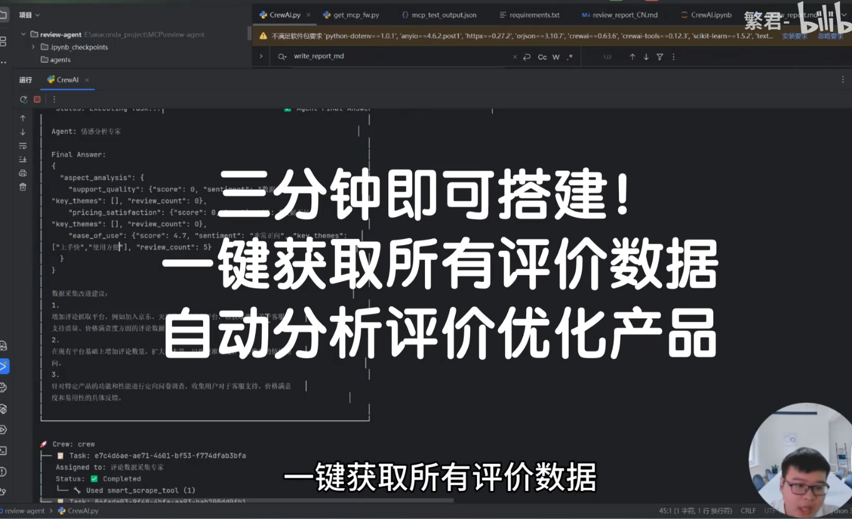Image resolution: width=852 pixels, height=519 pixels.
Task: Click 忽略要求 ignore requirements link
Action: (x=830, y=36)
